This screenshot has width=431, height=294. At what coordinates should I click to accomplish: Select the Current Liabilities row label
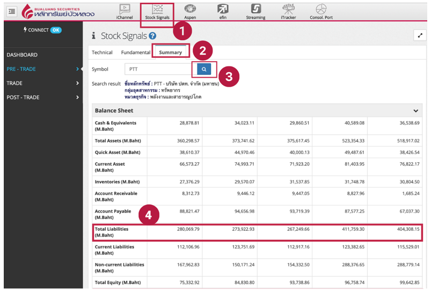(x=114, y=250)
